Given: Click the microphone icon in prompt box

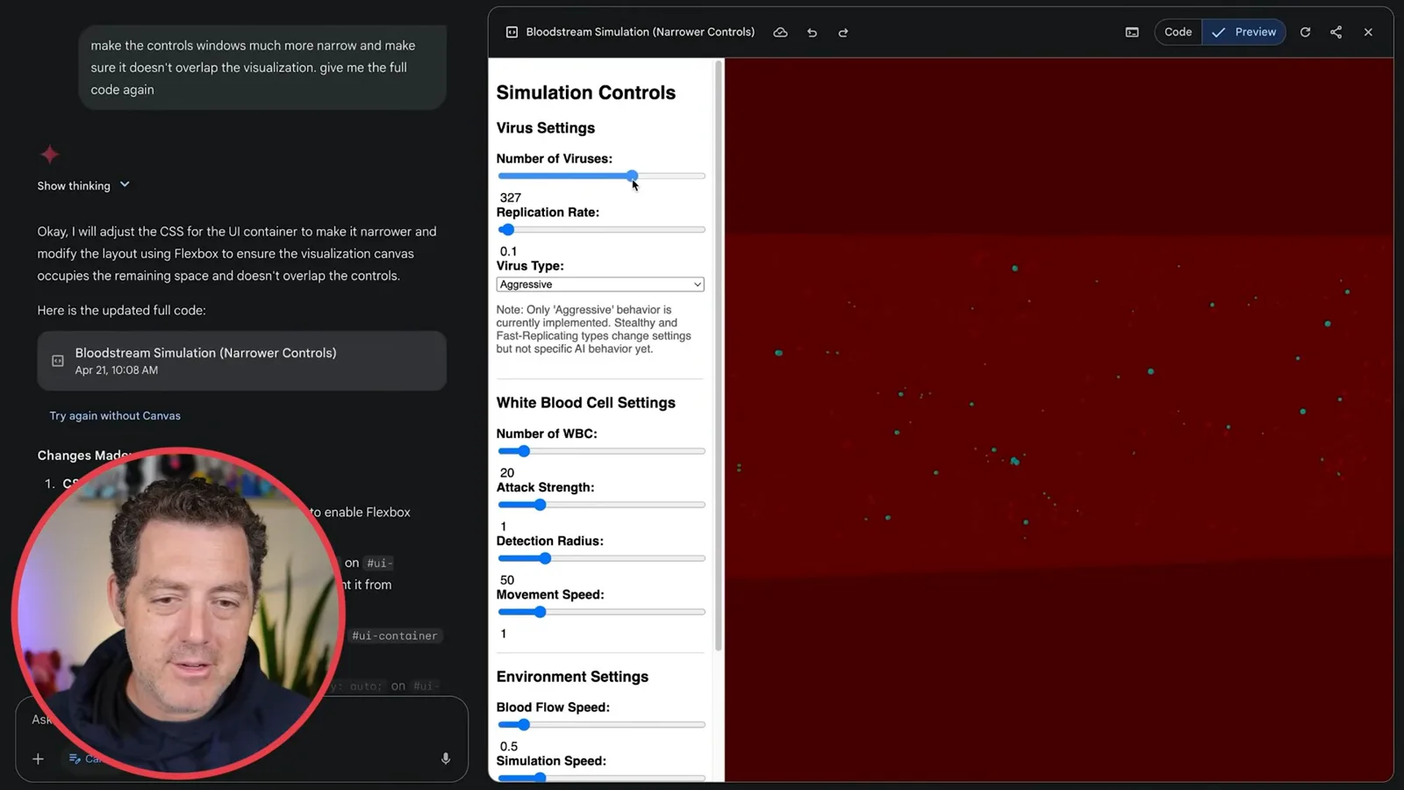Looking at the screenshot, I should pyautogui.click(x=446, y=758).
